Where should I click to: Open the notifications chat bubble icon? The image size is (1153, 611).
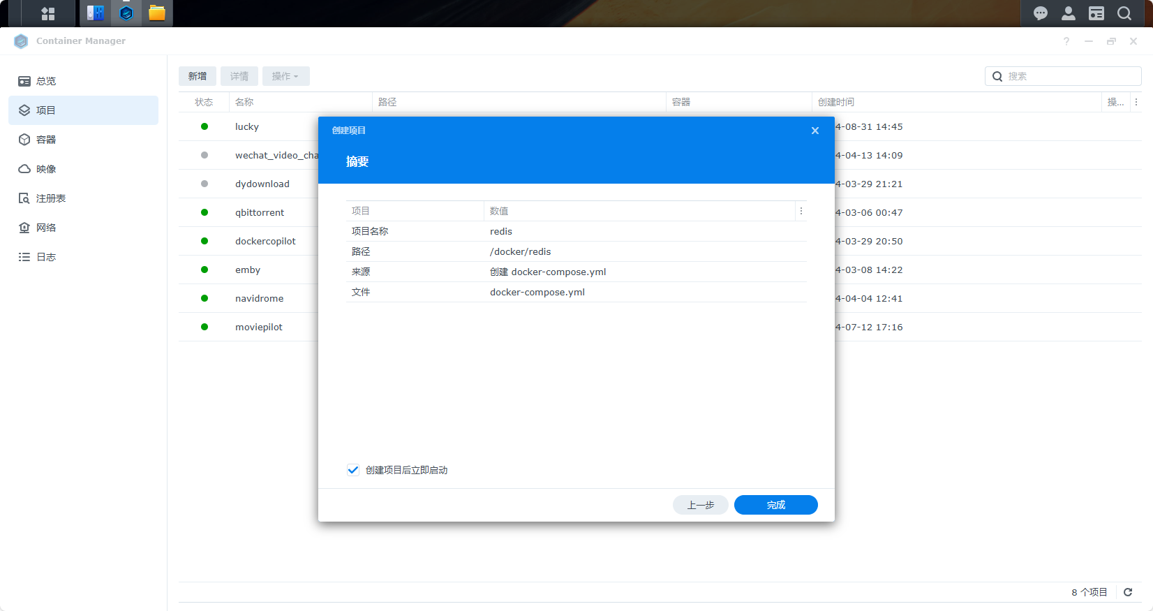click(x=1040, y=13)
